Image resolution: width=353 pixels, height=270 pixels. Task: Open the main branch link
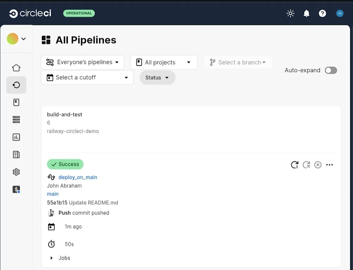pyautogui.click(x=52, y=194)
